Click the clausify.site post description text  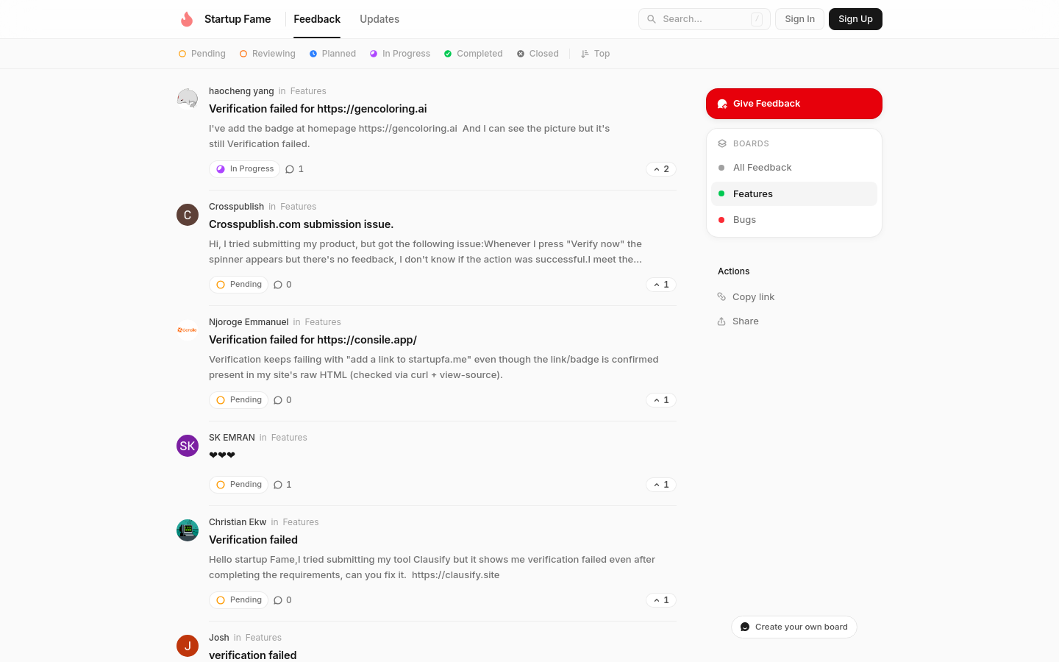(x=432, y=567)
